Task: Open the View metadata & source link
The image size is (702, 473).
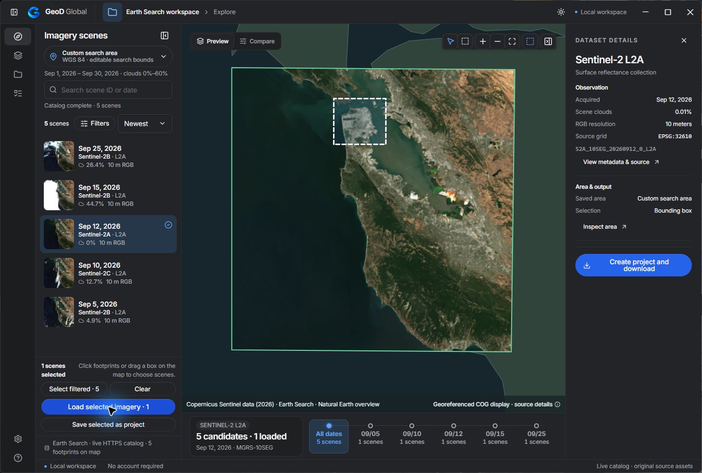Action: 621,162
